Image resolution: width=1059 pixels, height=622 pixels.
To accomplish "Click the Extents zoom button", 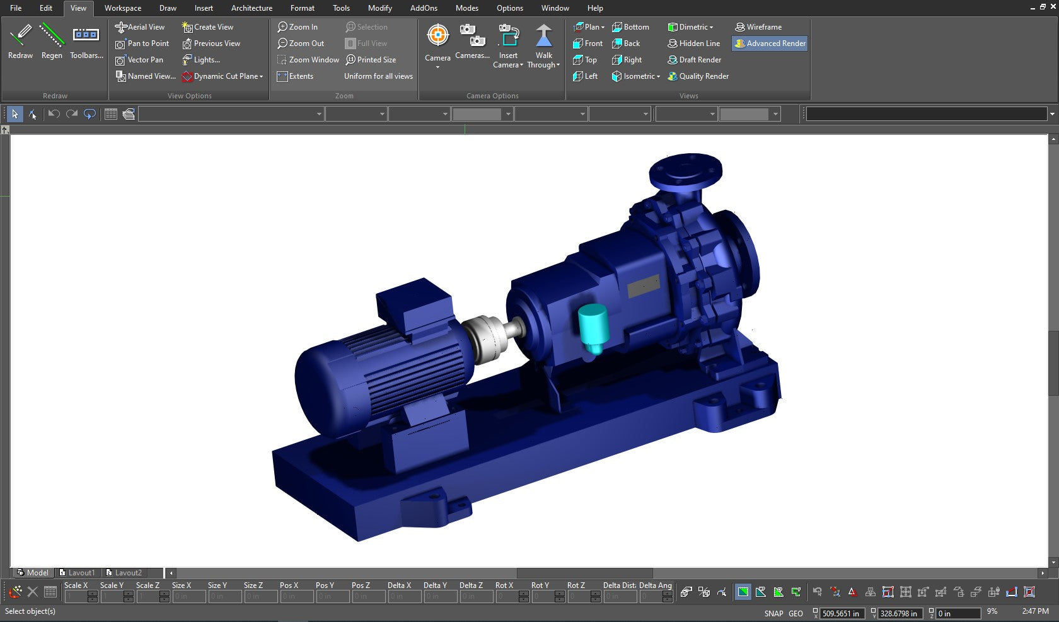I will coord(295,76).
